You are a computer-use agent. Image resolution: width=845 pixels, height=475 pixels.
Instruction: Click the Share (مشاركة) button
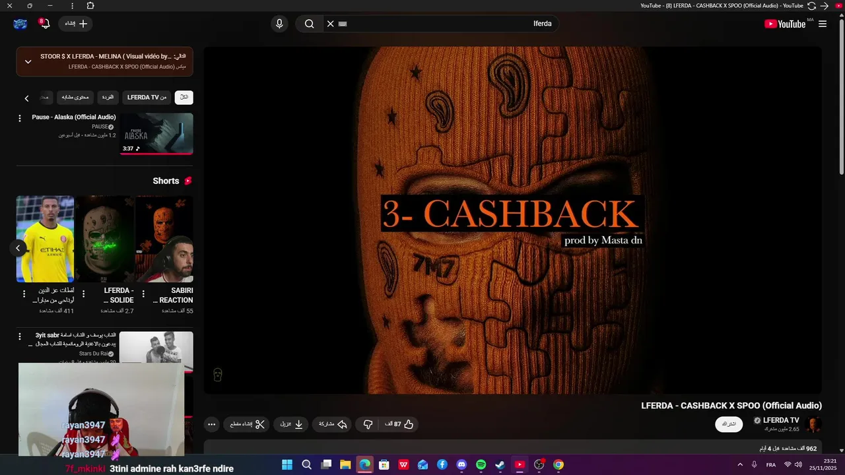click(332, 424)
